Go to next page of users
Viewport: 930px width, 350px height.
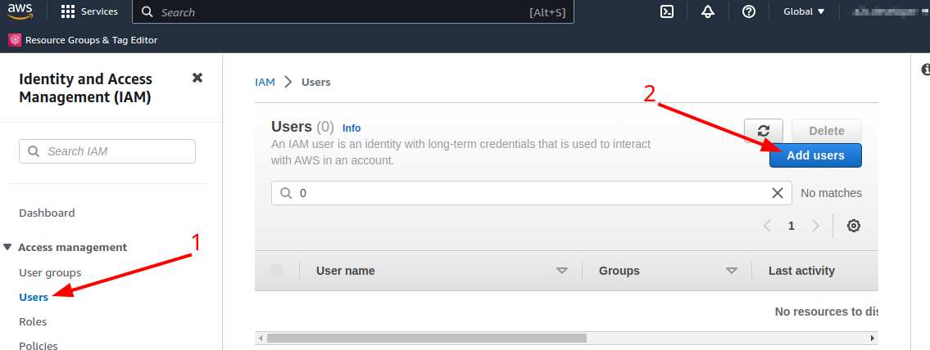pos(815,226)
